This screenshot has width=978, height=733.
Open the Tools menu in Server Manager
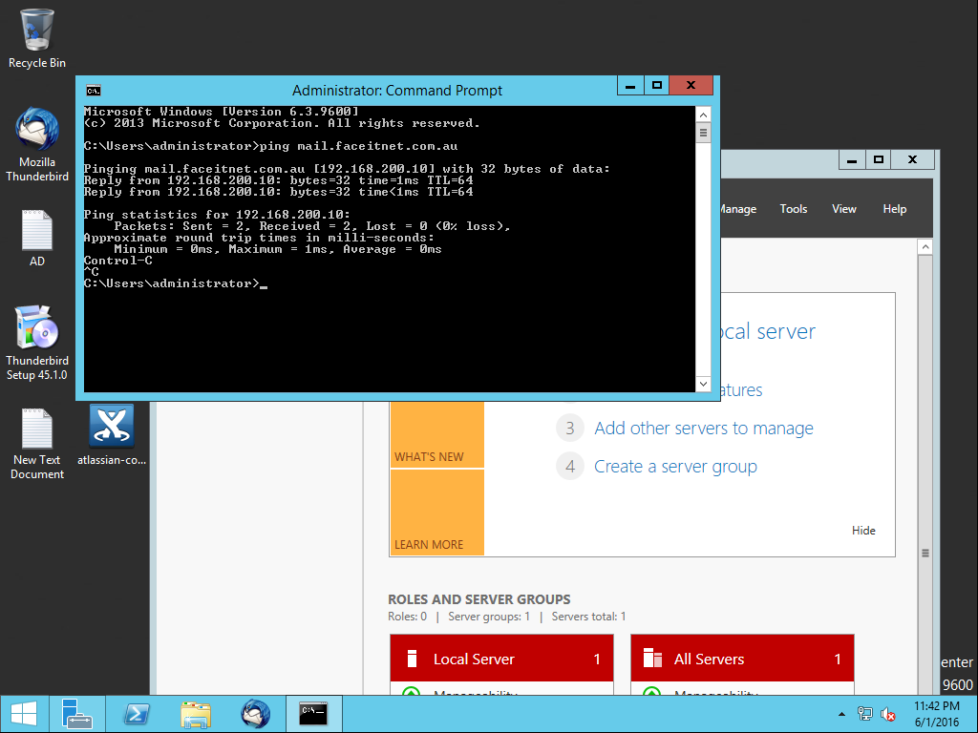(794, 209)
